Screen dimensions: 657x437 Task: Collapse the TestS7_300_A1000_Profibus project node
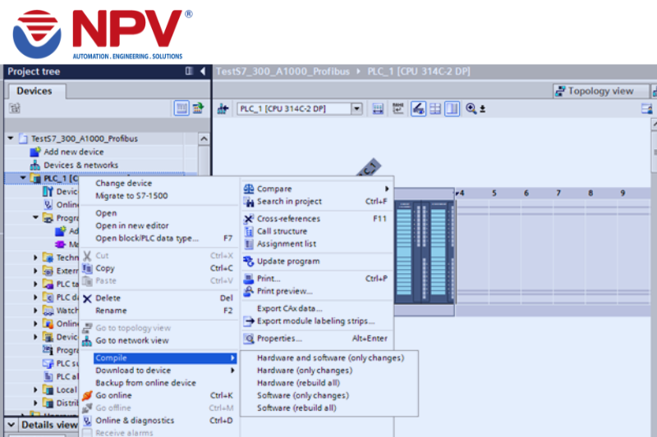[x=11, y=139]
